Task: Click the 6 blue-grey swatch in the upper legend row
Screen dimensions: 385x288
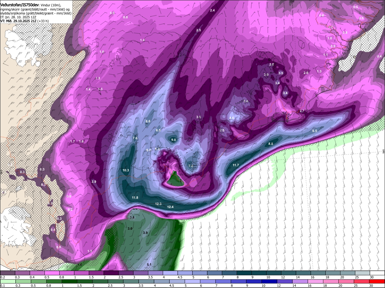Action: (214, 273)
